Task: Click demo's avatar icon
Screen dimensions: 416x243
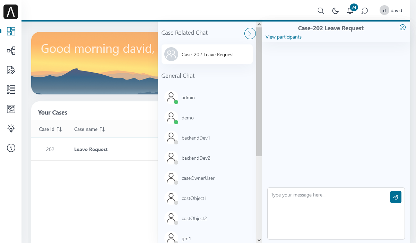Action: pyautogui.click(x=171, y=118)
